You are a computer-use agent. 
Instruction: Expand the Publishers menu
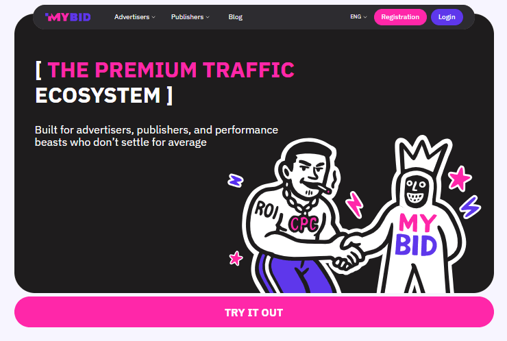tap(190, 17)
